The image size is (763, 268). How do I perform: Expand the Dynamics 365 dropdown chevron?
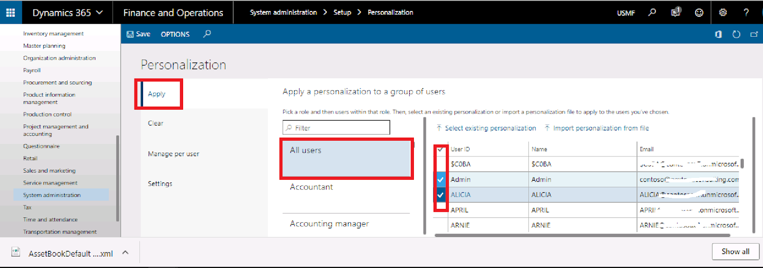99,12
